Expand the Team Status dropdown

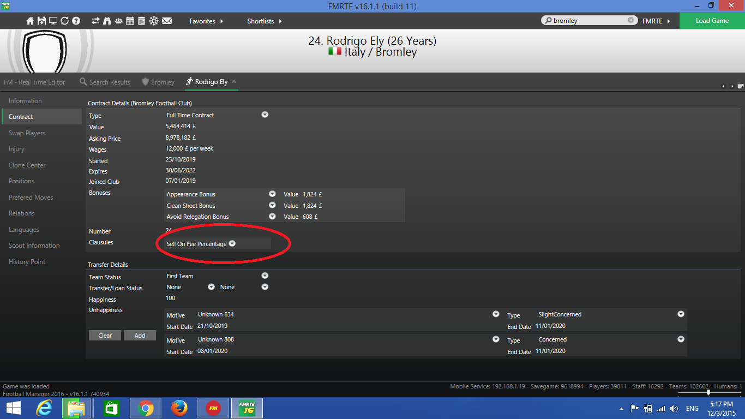[265, 276]
